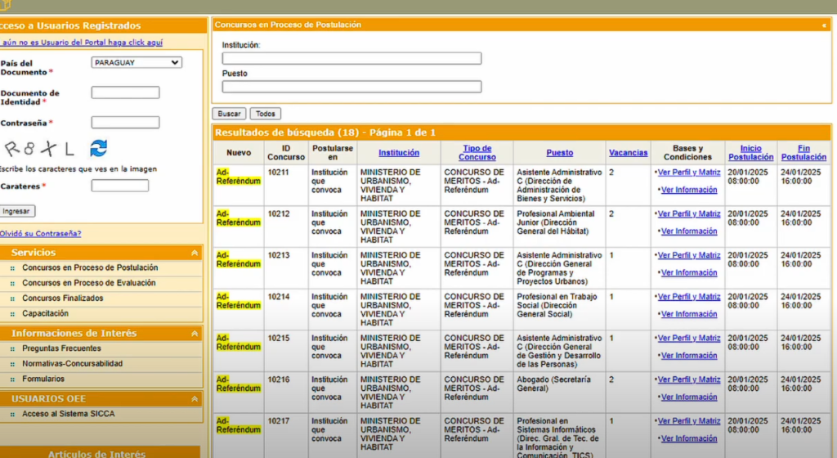This screenshot has width=837, height=458.
Task: Open Concursos en Proceso de Evaluación menu item
Action: (88, 283)
